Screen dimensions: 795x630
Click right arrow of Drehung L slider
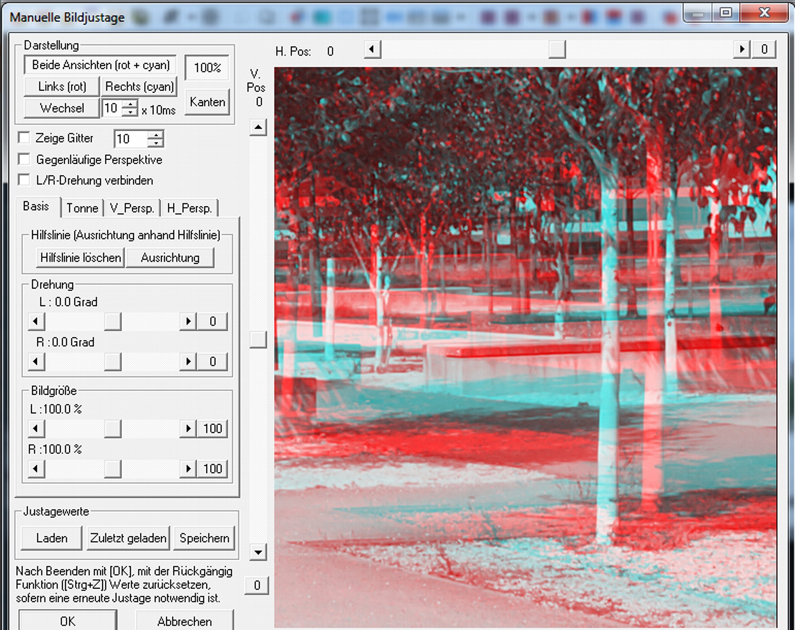click(188, 321)
